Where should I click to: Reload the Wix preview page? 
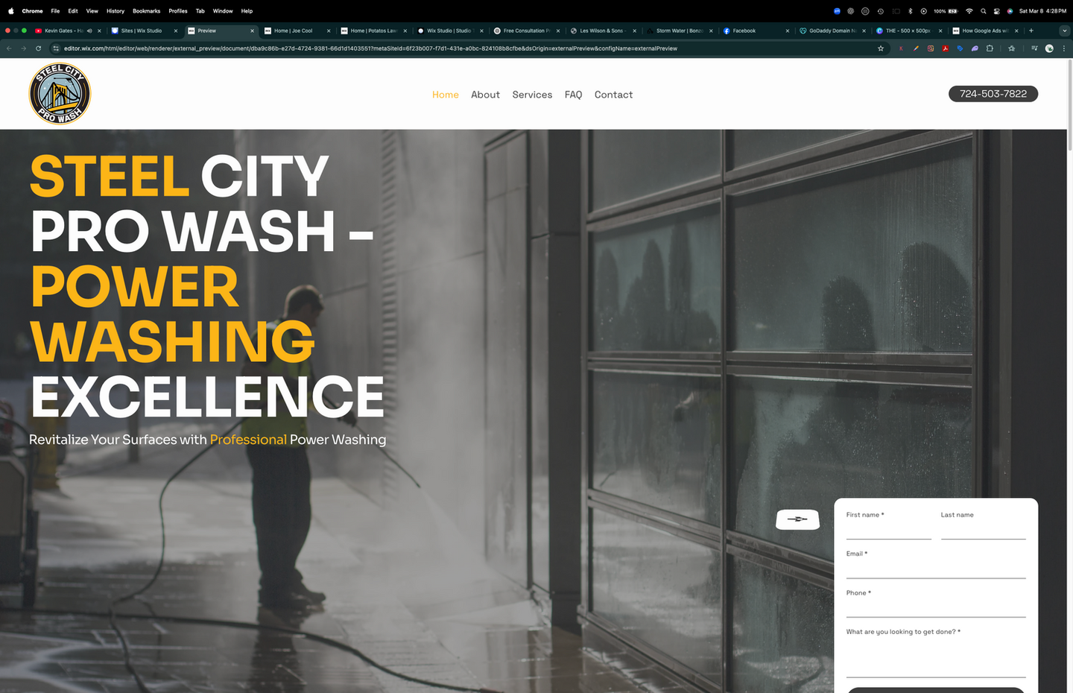tap(38, 48)
